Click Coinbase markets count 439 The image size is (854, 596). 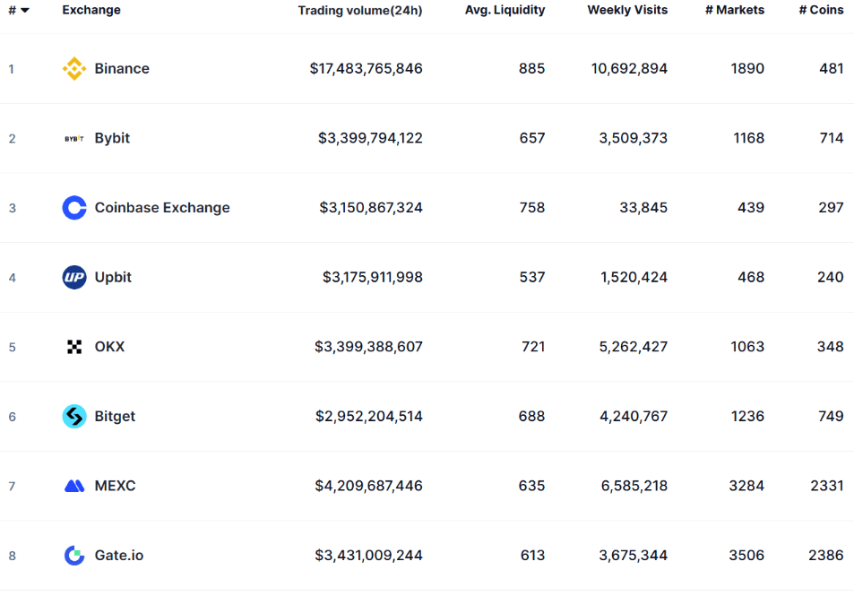[751, 208]
